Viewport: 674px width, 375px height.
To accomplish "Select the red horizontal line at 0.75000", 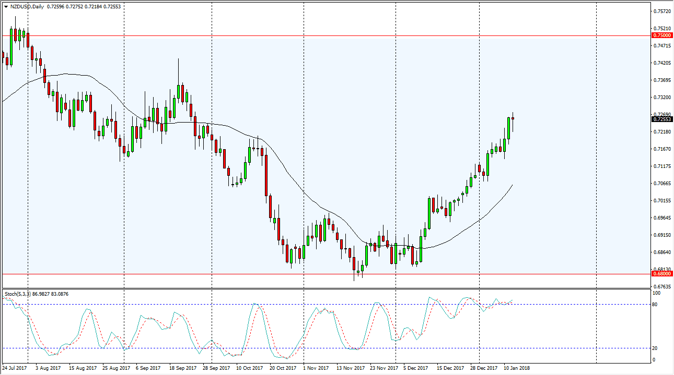I will [313, 35].
